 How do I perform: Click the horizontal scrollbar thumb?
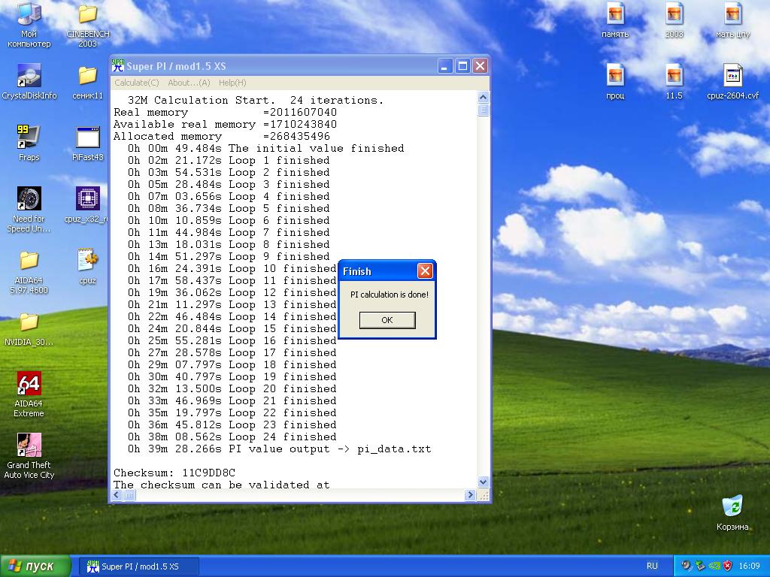tap(129, 495)
